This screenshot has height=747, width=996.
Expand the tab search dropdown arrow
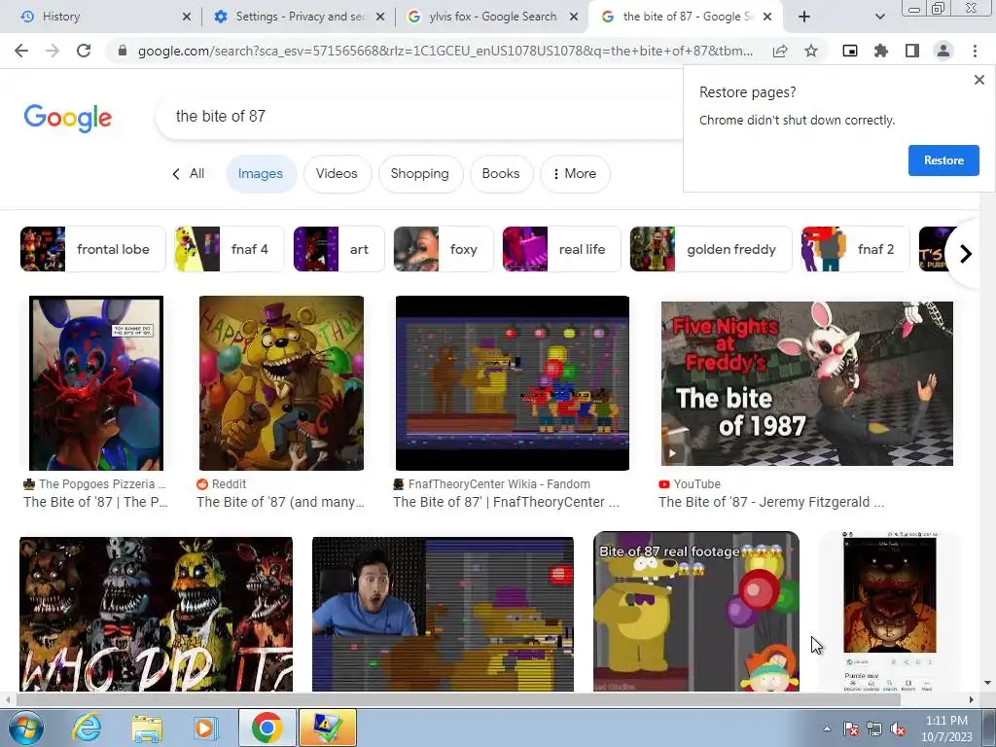pyautogui.click(x=879, y=18)
